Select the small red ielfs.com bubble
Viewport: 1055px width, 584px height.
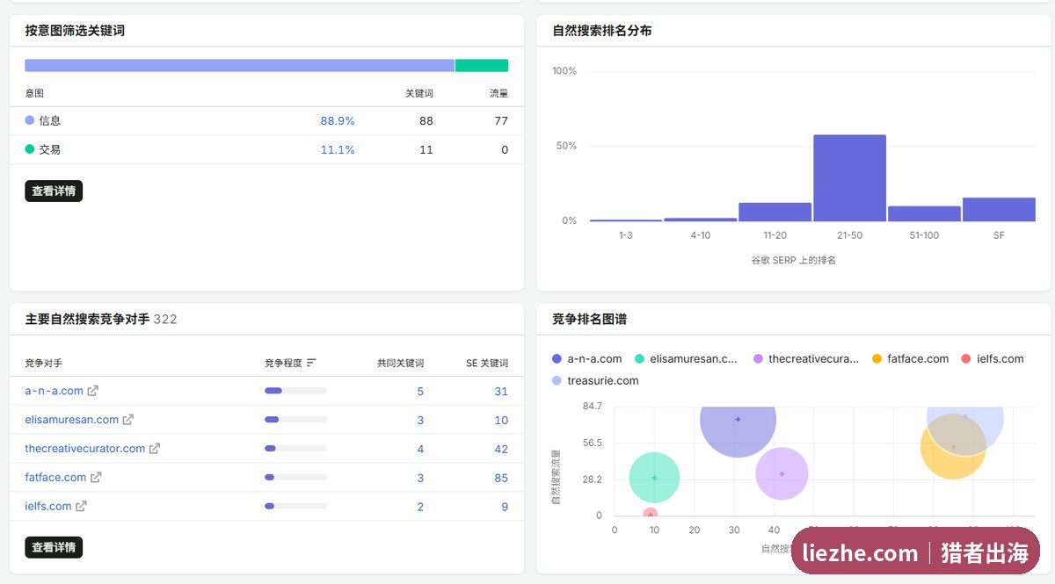click(650, 514)
